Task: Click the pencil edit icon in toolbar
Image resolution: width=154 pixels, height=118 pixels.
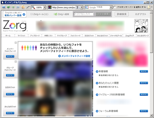Action: [x=28, y=7]
